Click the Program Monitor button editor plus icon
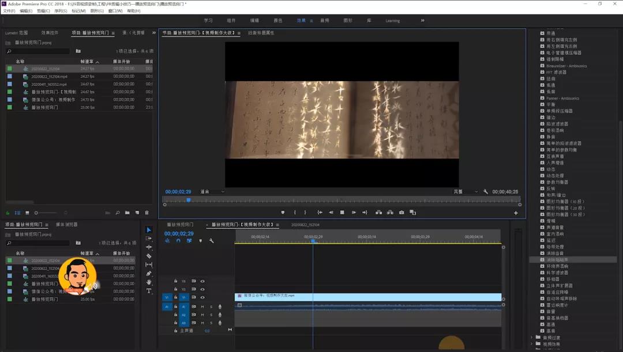The image size is (623, 352). [x=516, y=213]
